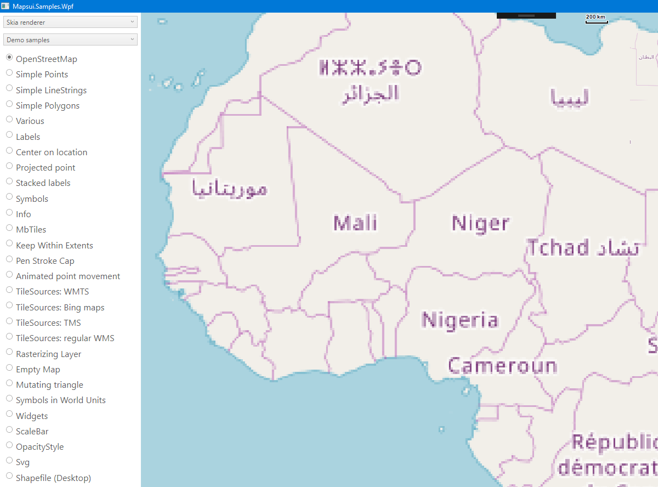Open the Demo samples dropdown
Screen dimensions: 658x487
(x=70, y=39)
